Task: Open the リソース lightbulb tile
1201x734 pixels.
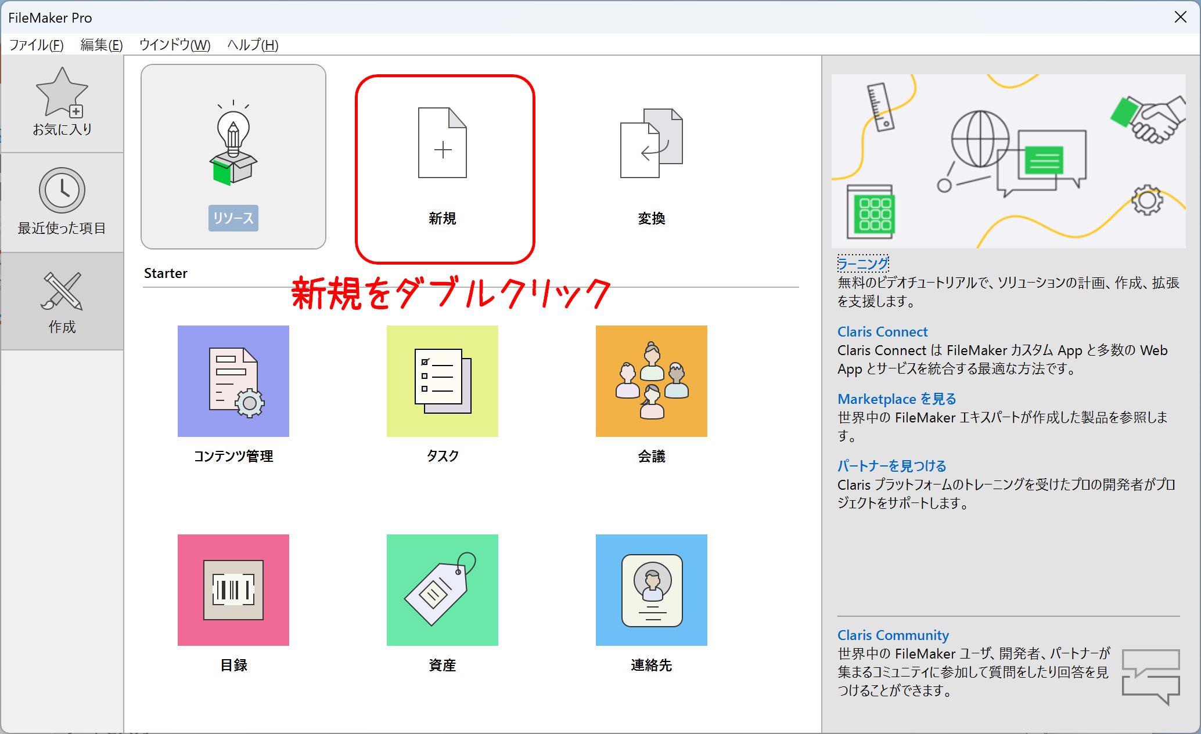Action: pyautogui.click(x=233, y=157)
